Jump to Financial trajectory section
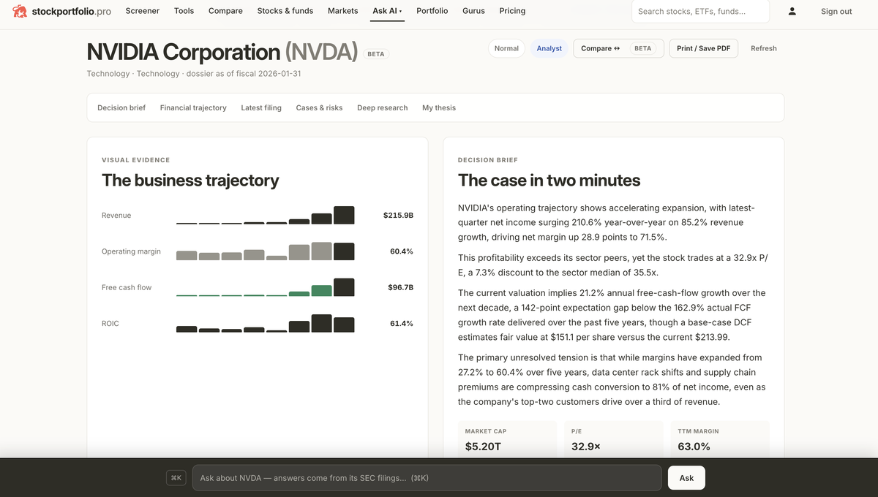This screenshot has width=878, height=497. [x=193, y=107]
